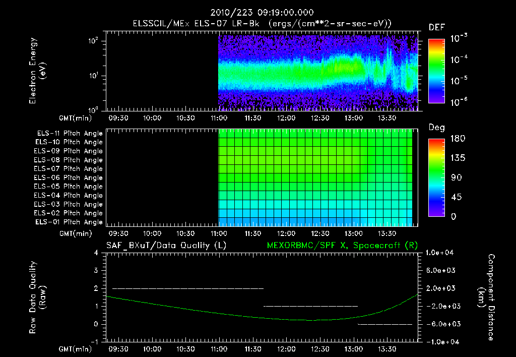
Task: Click the 10^-6 DEF scale value
Action: 459,102
